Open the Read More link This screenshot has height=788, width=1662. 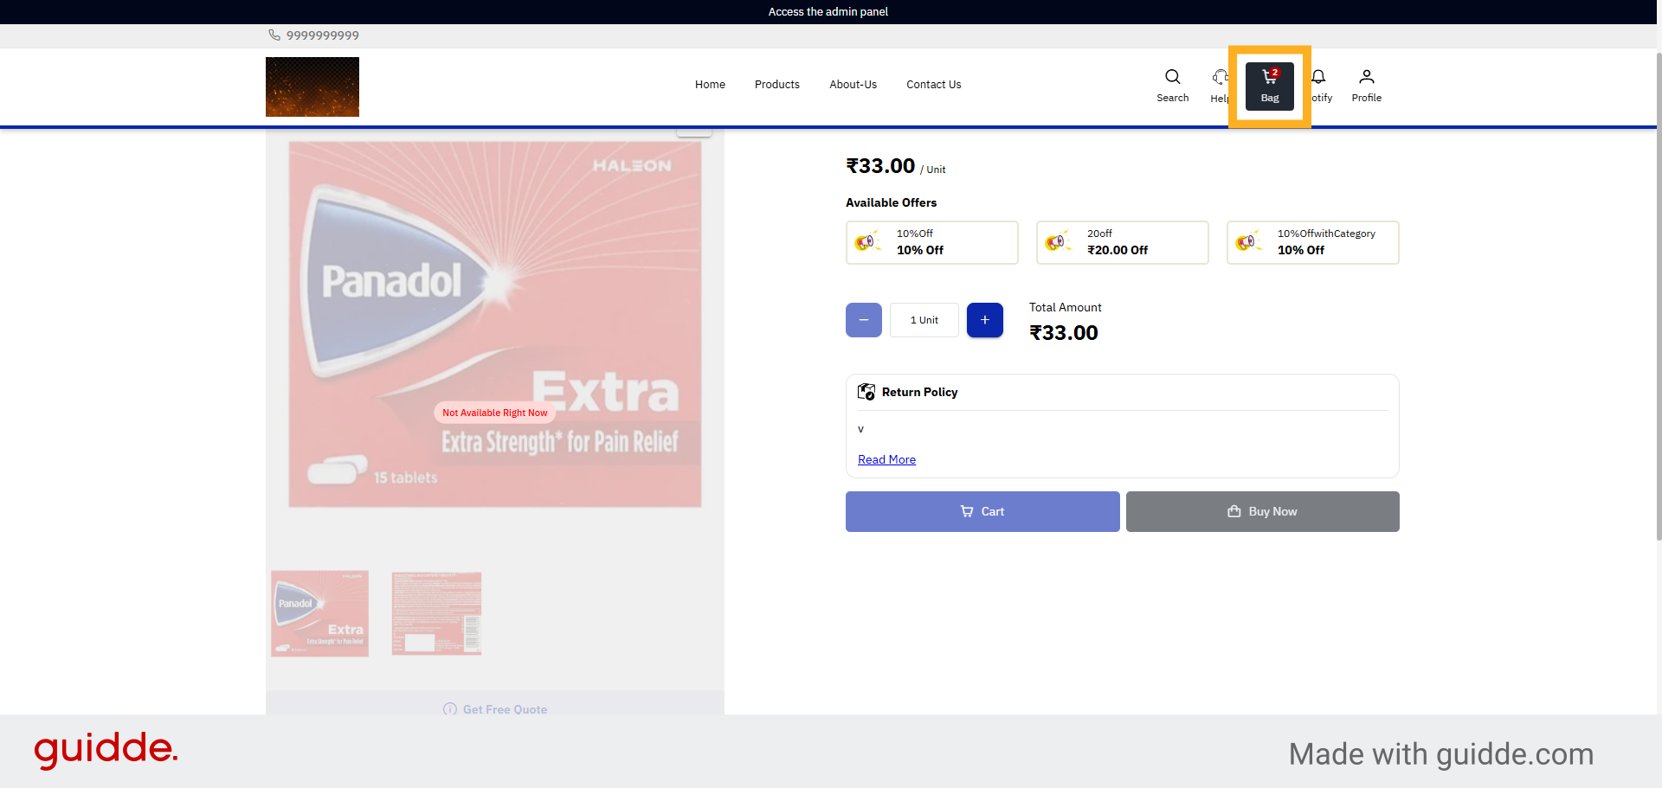tap(886, 459)
